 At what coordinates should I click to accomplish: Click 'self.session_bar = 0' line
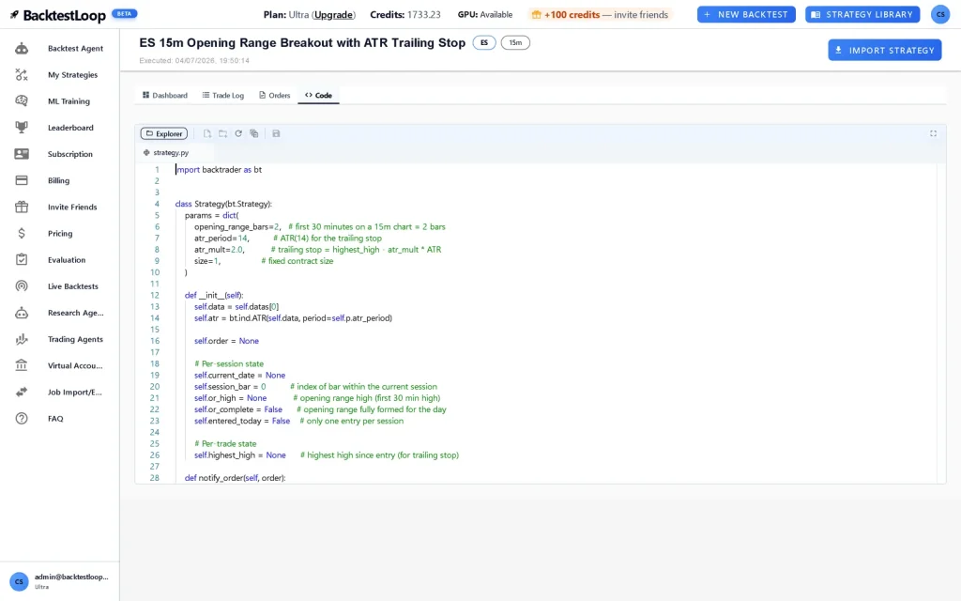click(x=315, y=386)
